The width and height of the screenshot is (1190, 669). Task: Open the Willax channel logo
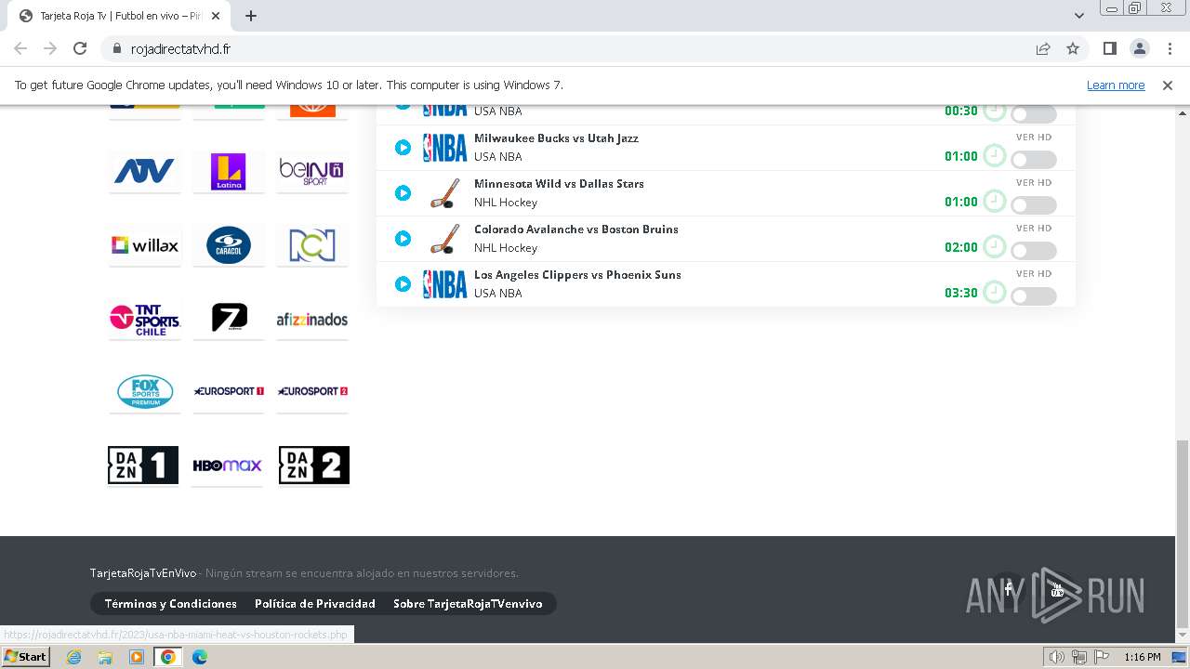(x=144, y=245)
